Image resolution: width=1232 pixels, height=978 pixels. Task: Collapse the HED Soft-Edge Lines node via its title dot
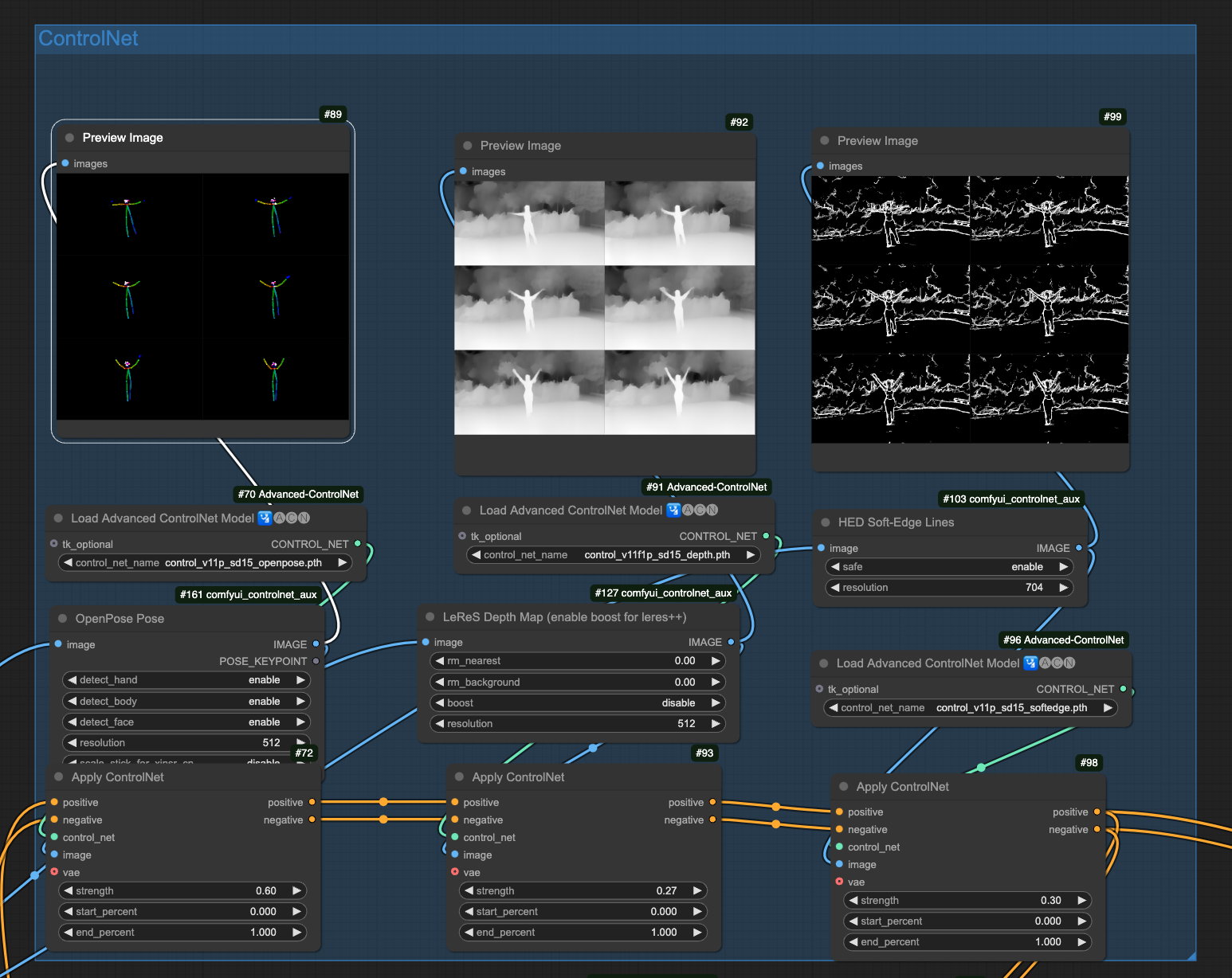coord(826,522)
